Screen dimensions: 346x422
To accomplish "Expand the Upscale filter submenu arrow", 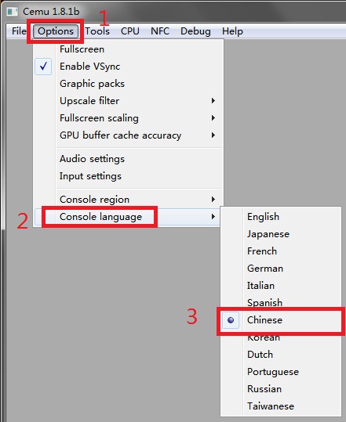I will [x=213, y=101].
